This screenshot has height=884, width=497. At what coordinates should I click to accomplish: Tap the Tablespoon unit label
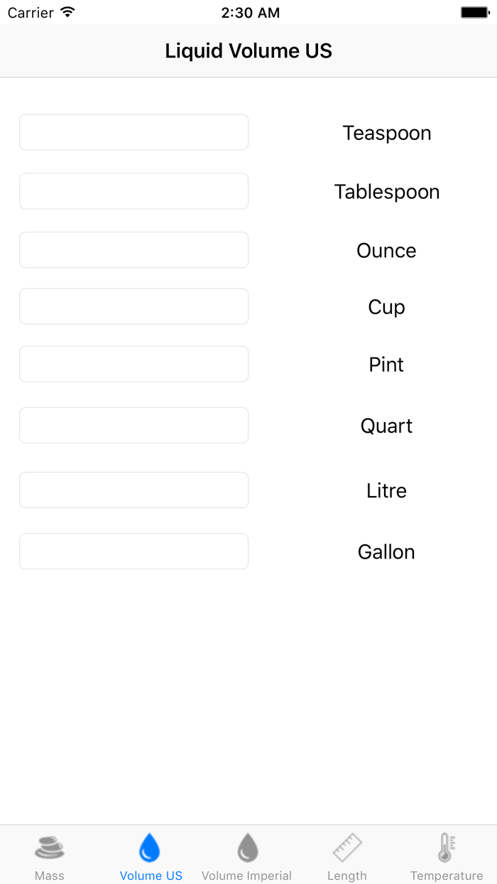(x=387, y=192)
